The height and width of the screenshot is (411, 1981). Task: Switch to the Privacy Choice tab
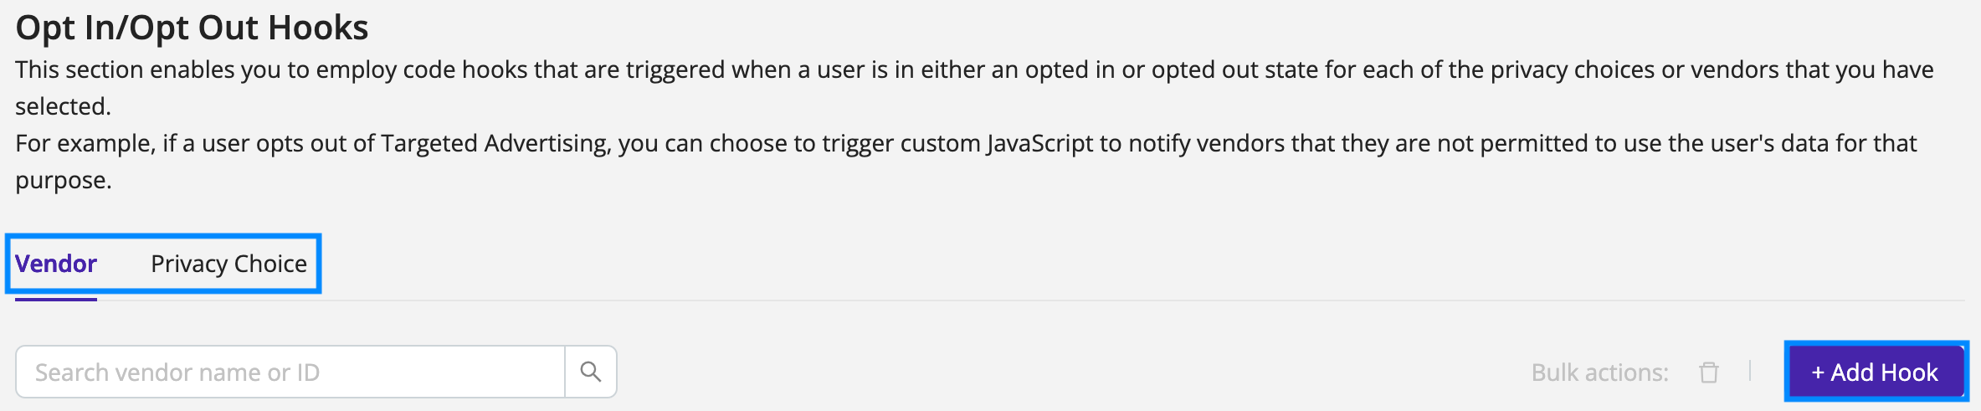pyautogui.click(x=228, y=264)
